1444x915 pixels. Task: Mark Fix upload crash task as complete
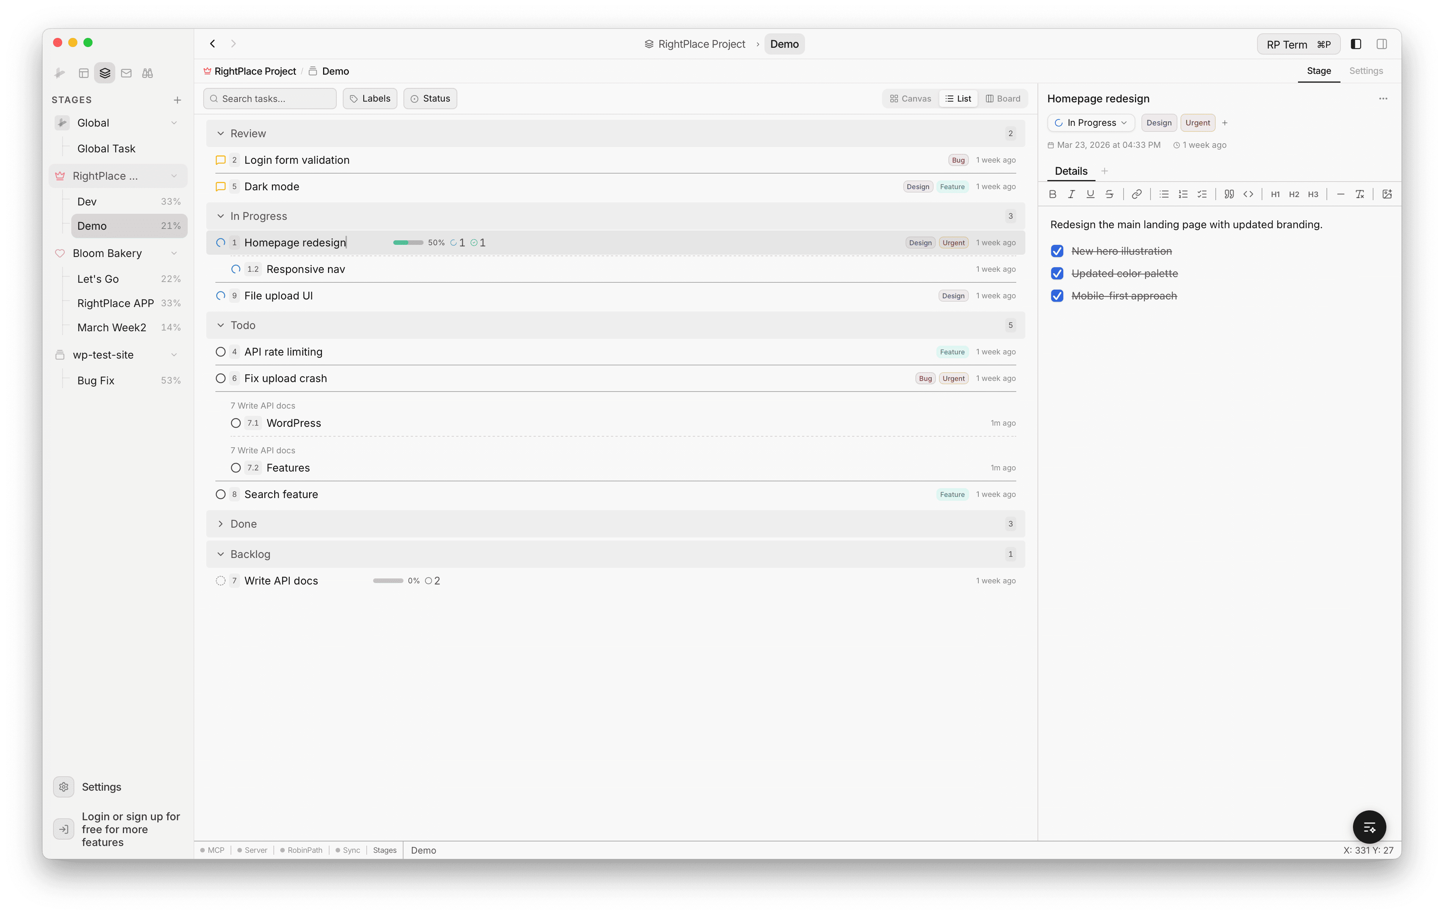coord(221,378)
